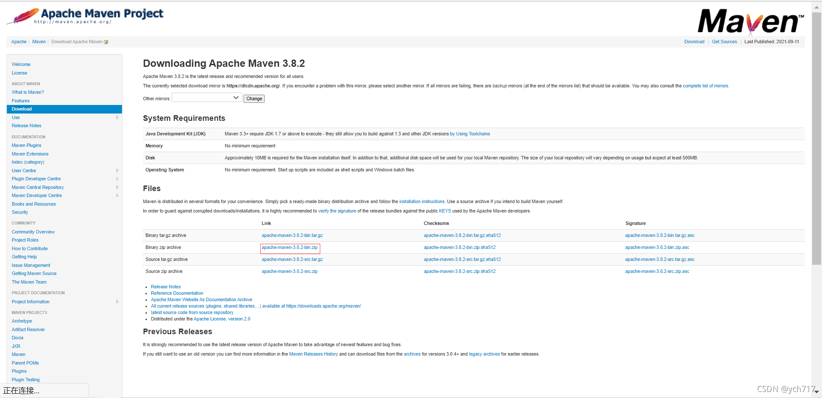
Task: Expand the Maven Developer Centre arrow
Action: (x=117, y=195)
